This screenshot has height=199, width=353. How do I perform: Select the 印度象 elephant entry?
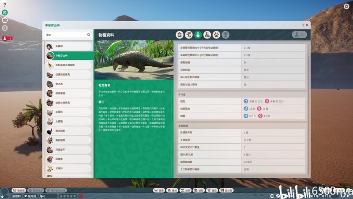[69, 159]
